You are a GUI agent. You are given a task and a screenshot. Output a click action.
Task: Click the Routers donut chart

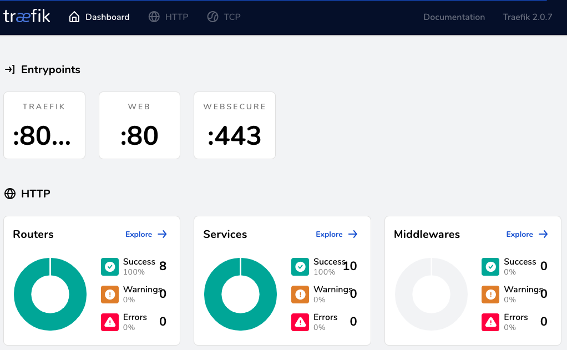pos(50,295)
